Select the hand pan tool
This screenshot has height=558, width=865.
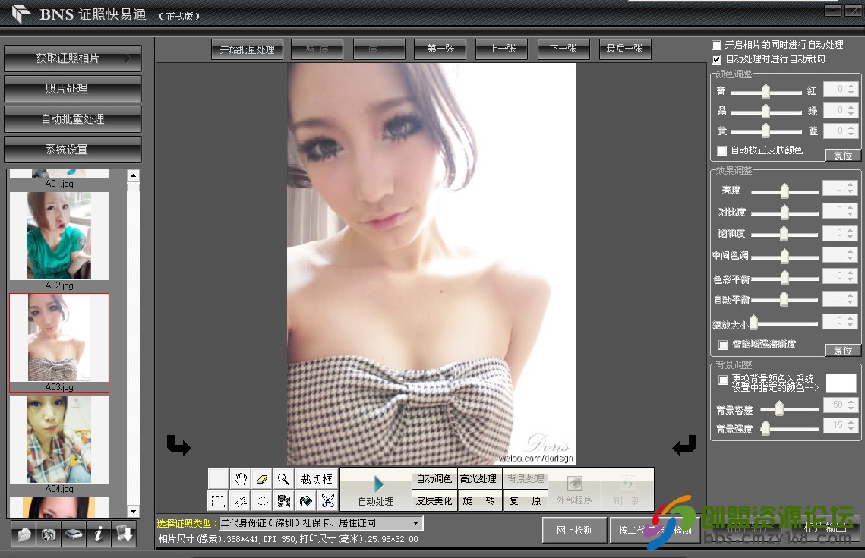pyautogui.click(x=240, y=478)
